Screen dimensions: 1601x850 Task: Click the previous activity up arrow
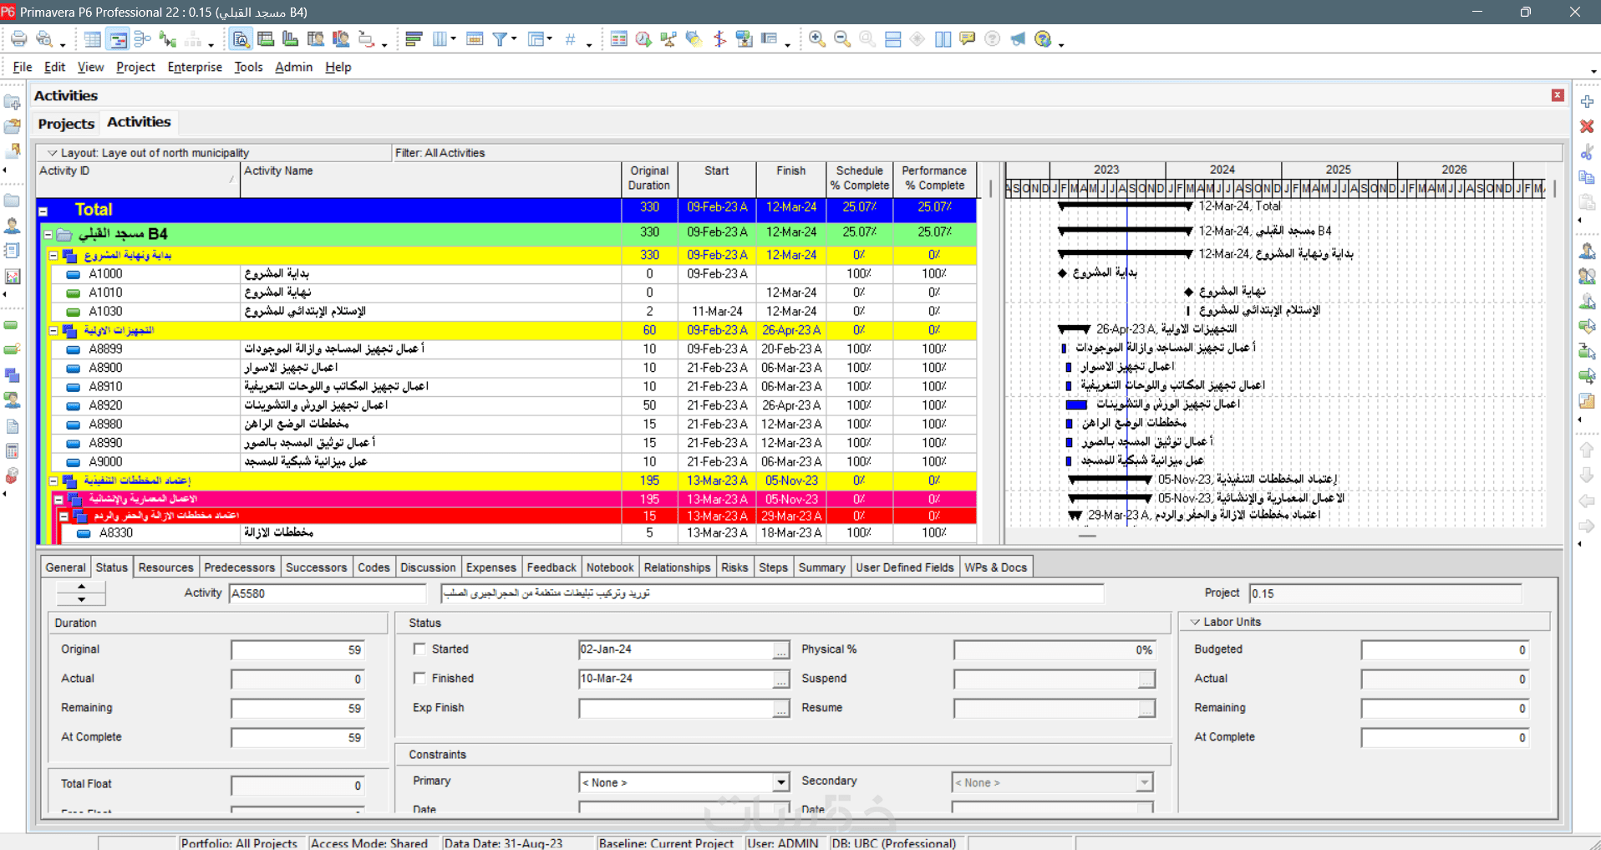[x=81, y=587]
